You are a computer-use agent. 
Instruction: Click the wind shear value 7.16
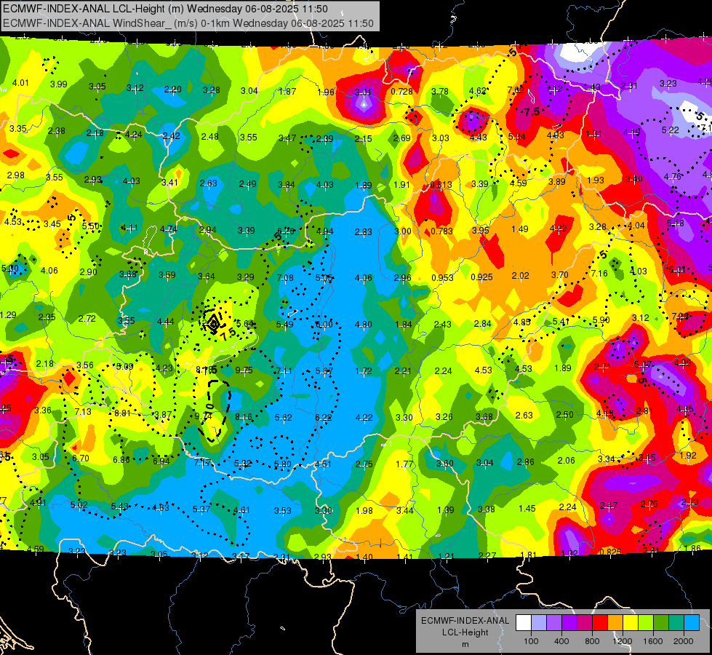(599, 273)
